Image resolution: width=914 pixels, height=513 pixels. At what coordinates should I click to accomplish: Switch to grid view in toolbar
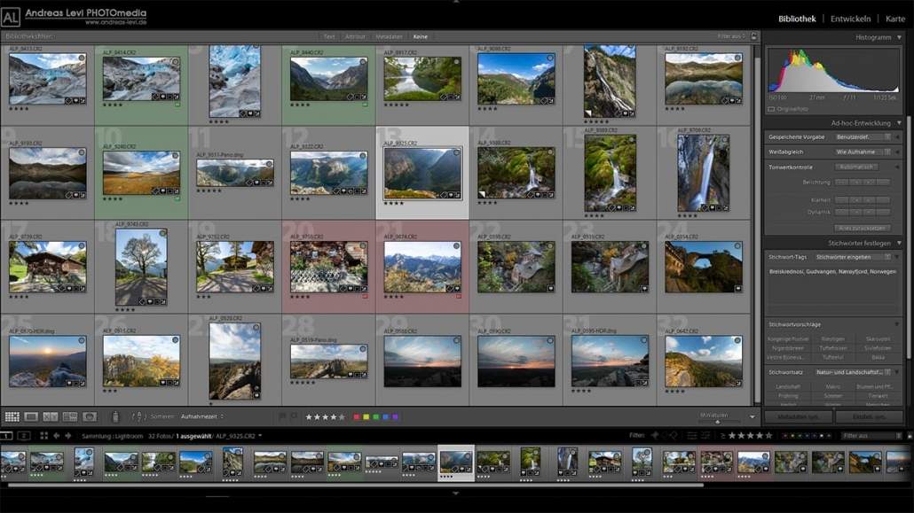[12, 417]
